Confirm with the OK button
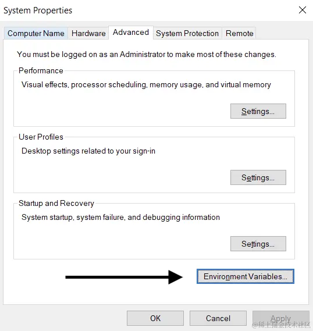 (155, 318)
